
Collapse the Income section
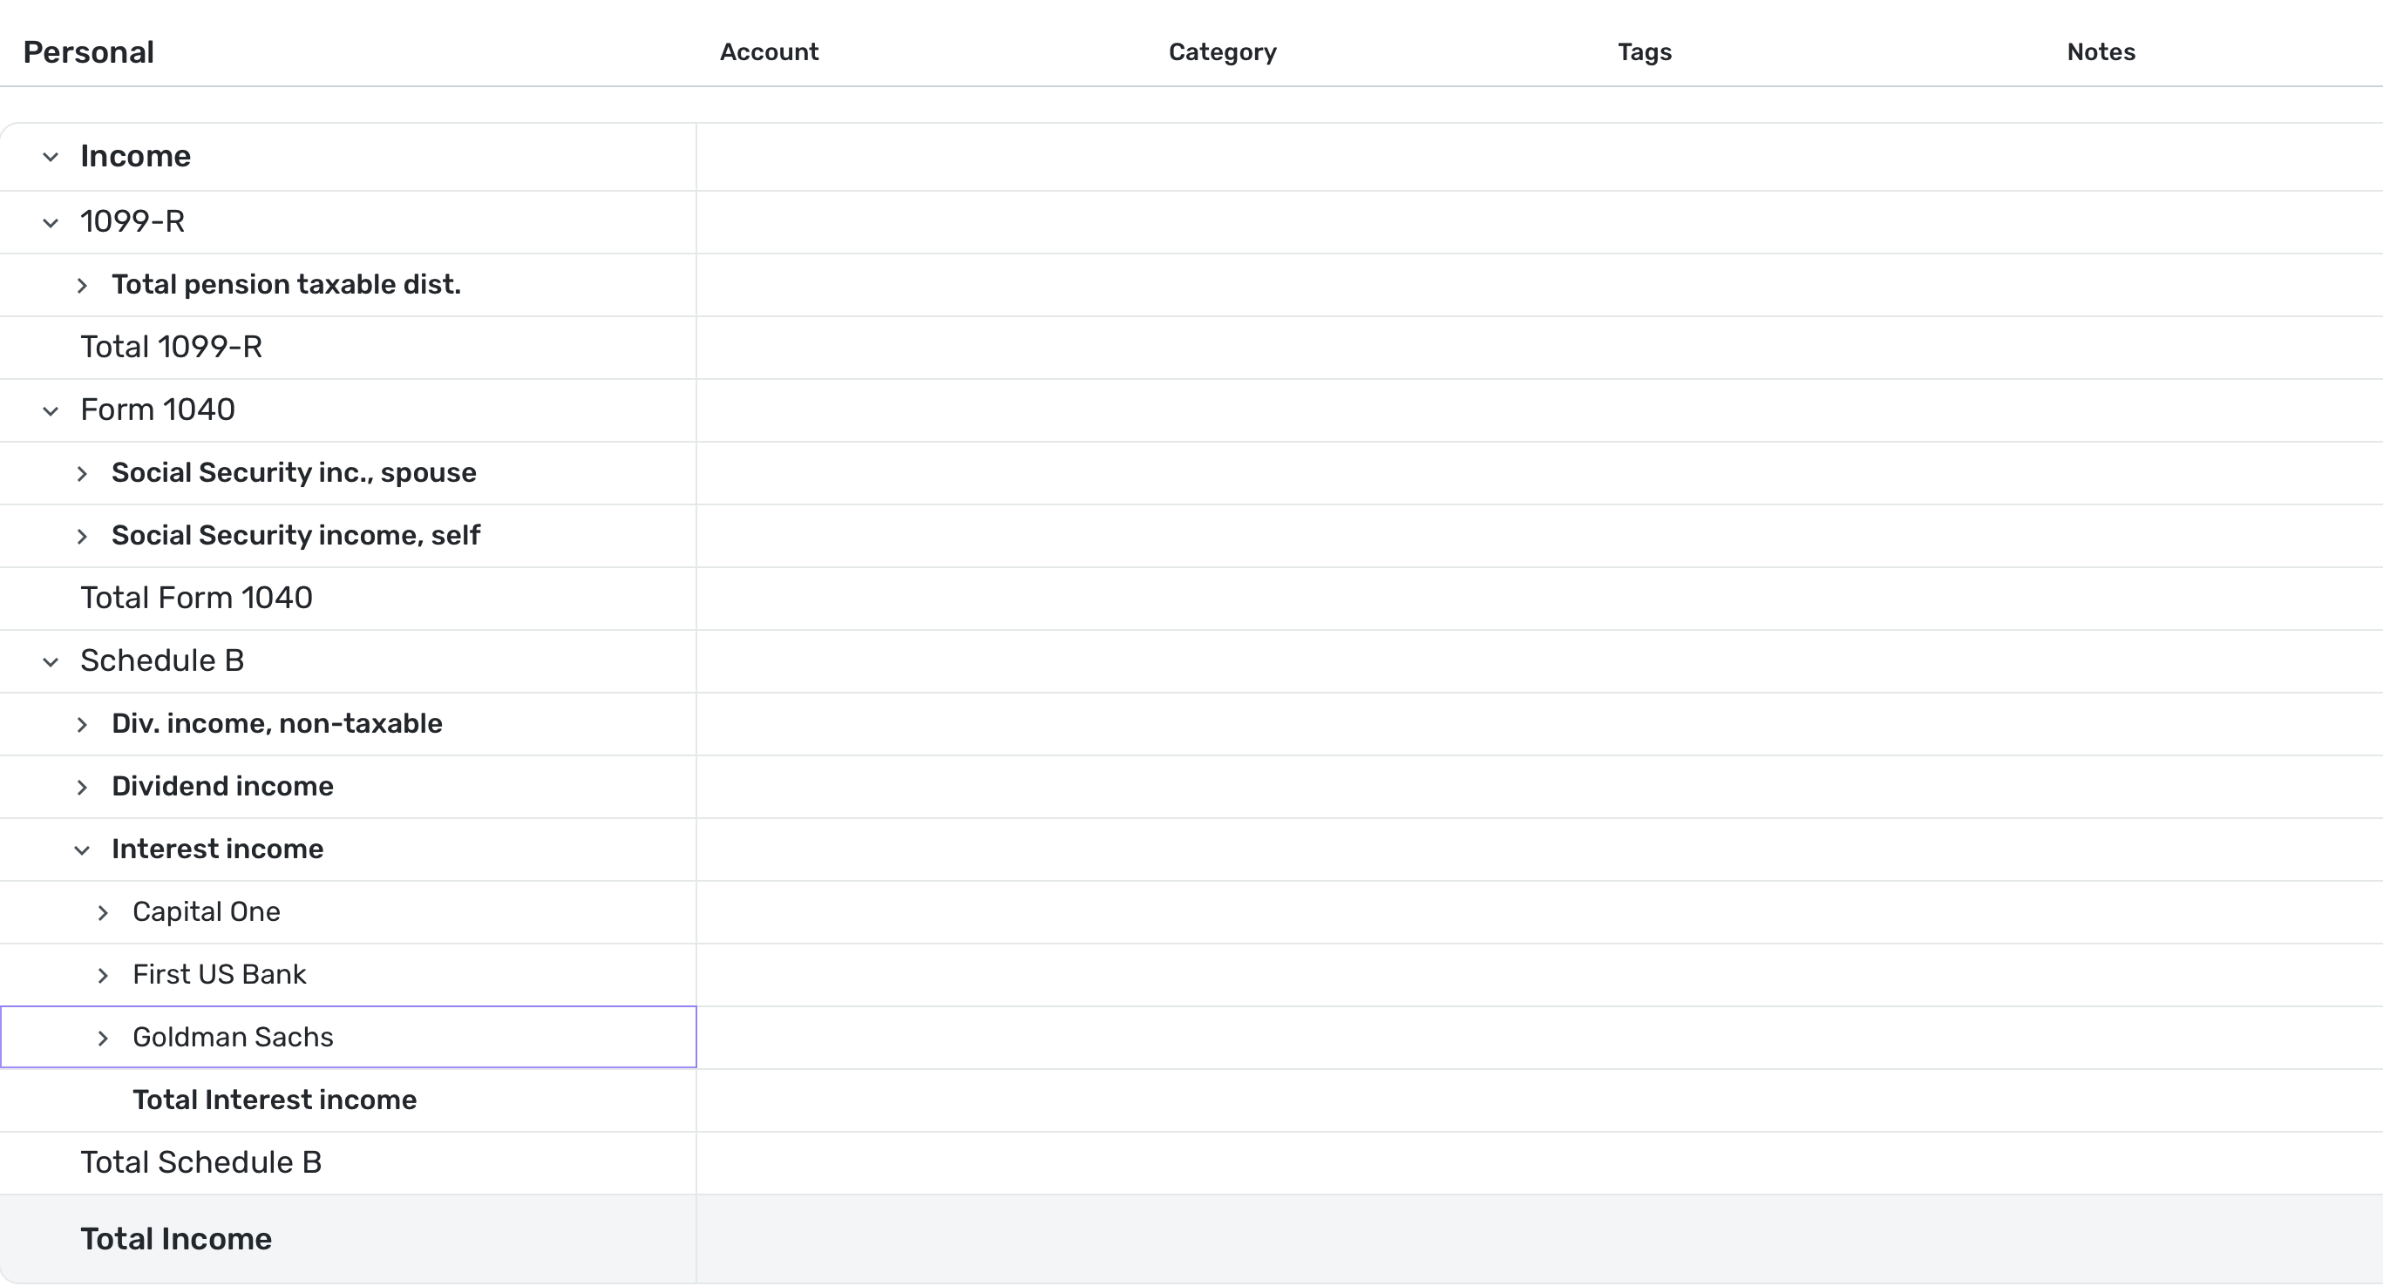coord(51,155)
